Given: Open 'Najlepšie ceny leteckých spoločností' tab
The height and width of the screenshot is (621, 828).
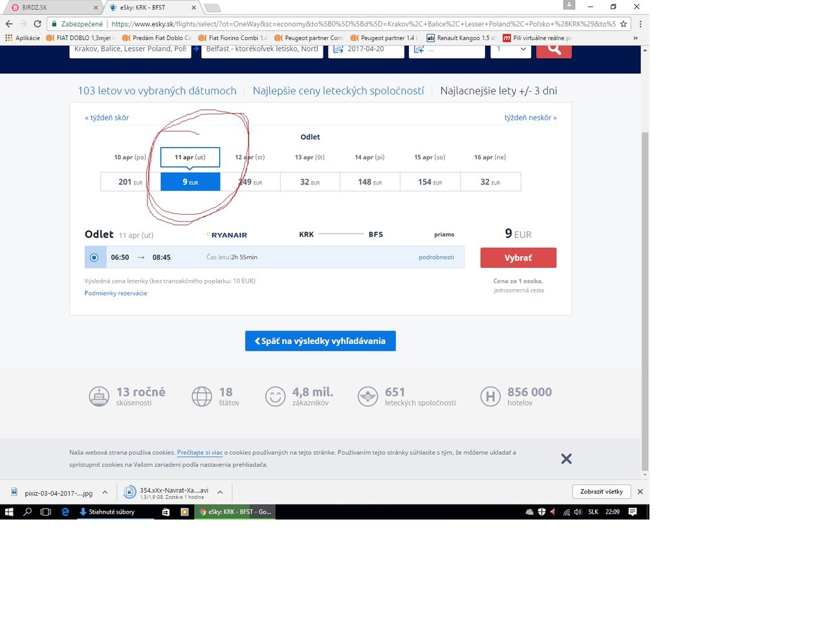Looking at the screenshot, I should 338,91.
